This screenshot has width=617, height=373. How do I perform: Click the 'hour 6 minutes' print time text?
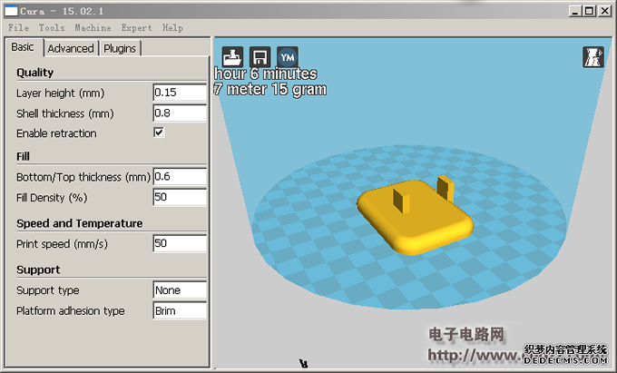[x=266, y=74]
